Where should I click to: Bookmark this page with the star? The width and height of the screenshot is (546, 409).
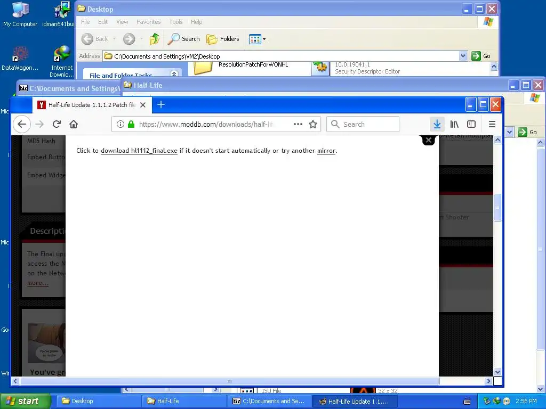(313, 124)
